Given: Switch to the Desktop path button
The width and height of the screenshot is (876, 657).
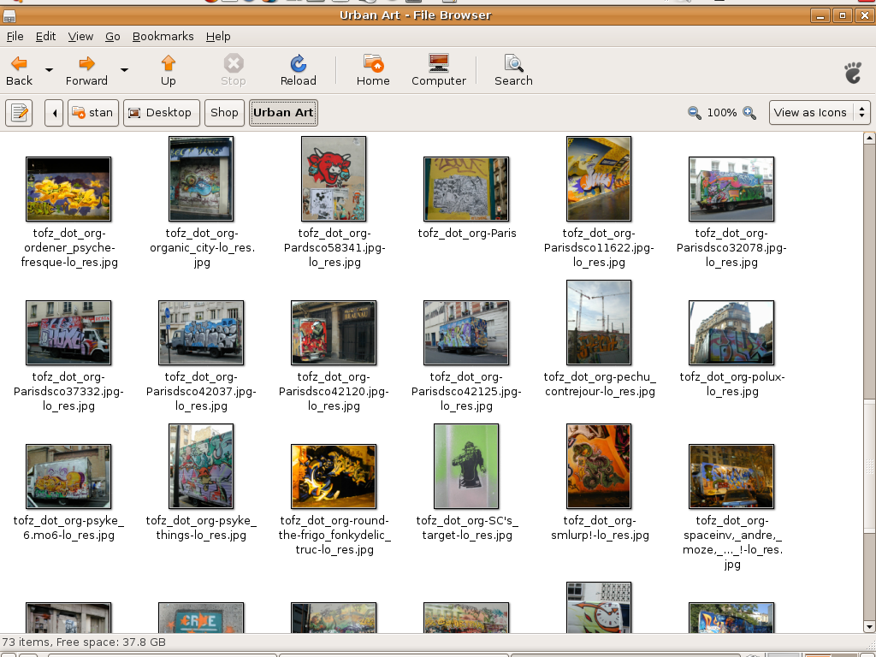Looking at the screenshot, I should [162, 113].
